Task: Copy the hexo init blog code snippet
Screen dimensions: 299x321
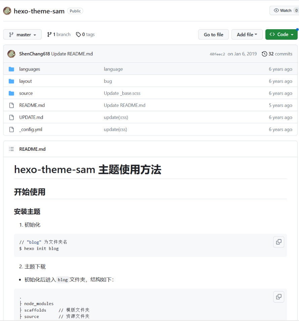Action: click(279, 242)
